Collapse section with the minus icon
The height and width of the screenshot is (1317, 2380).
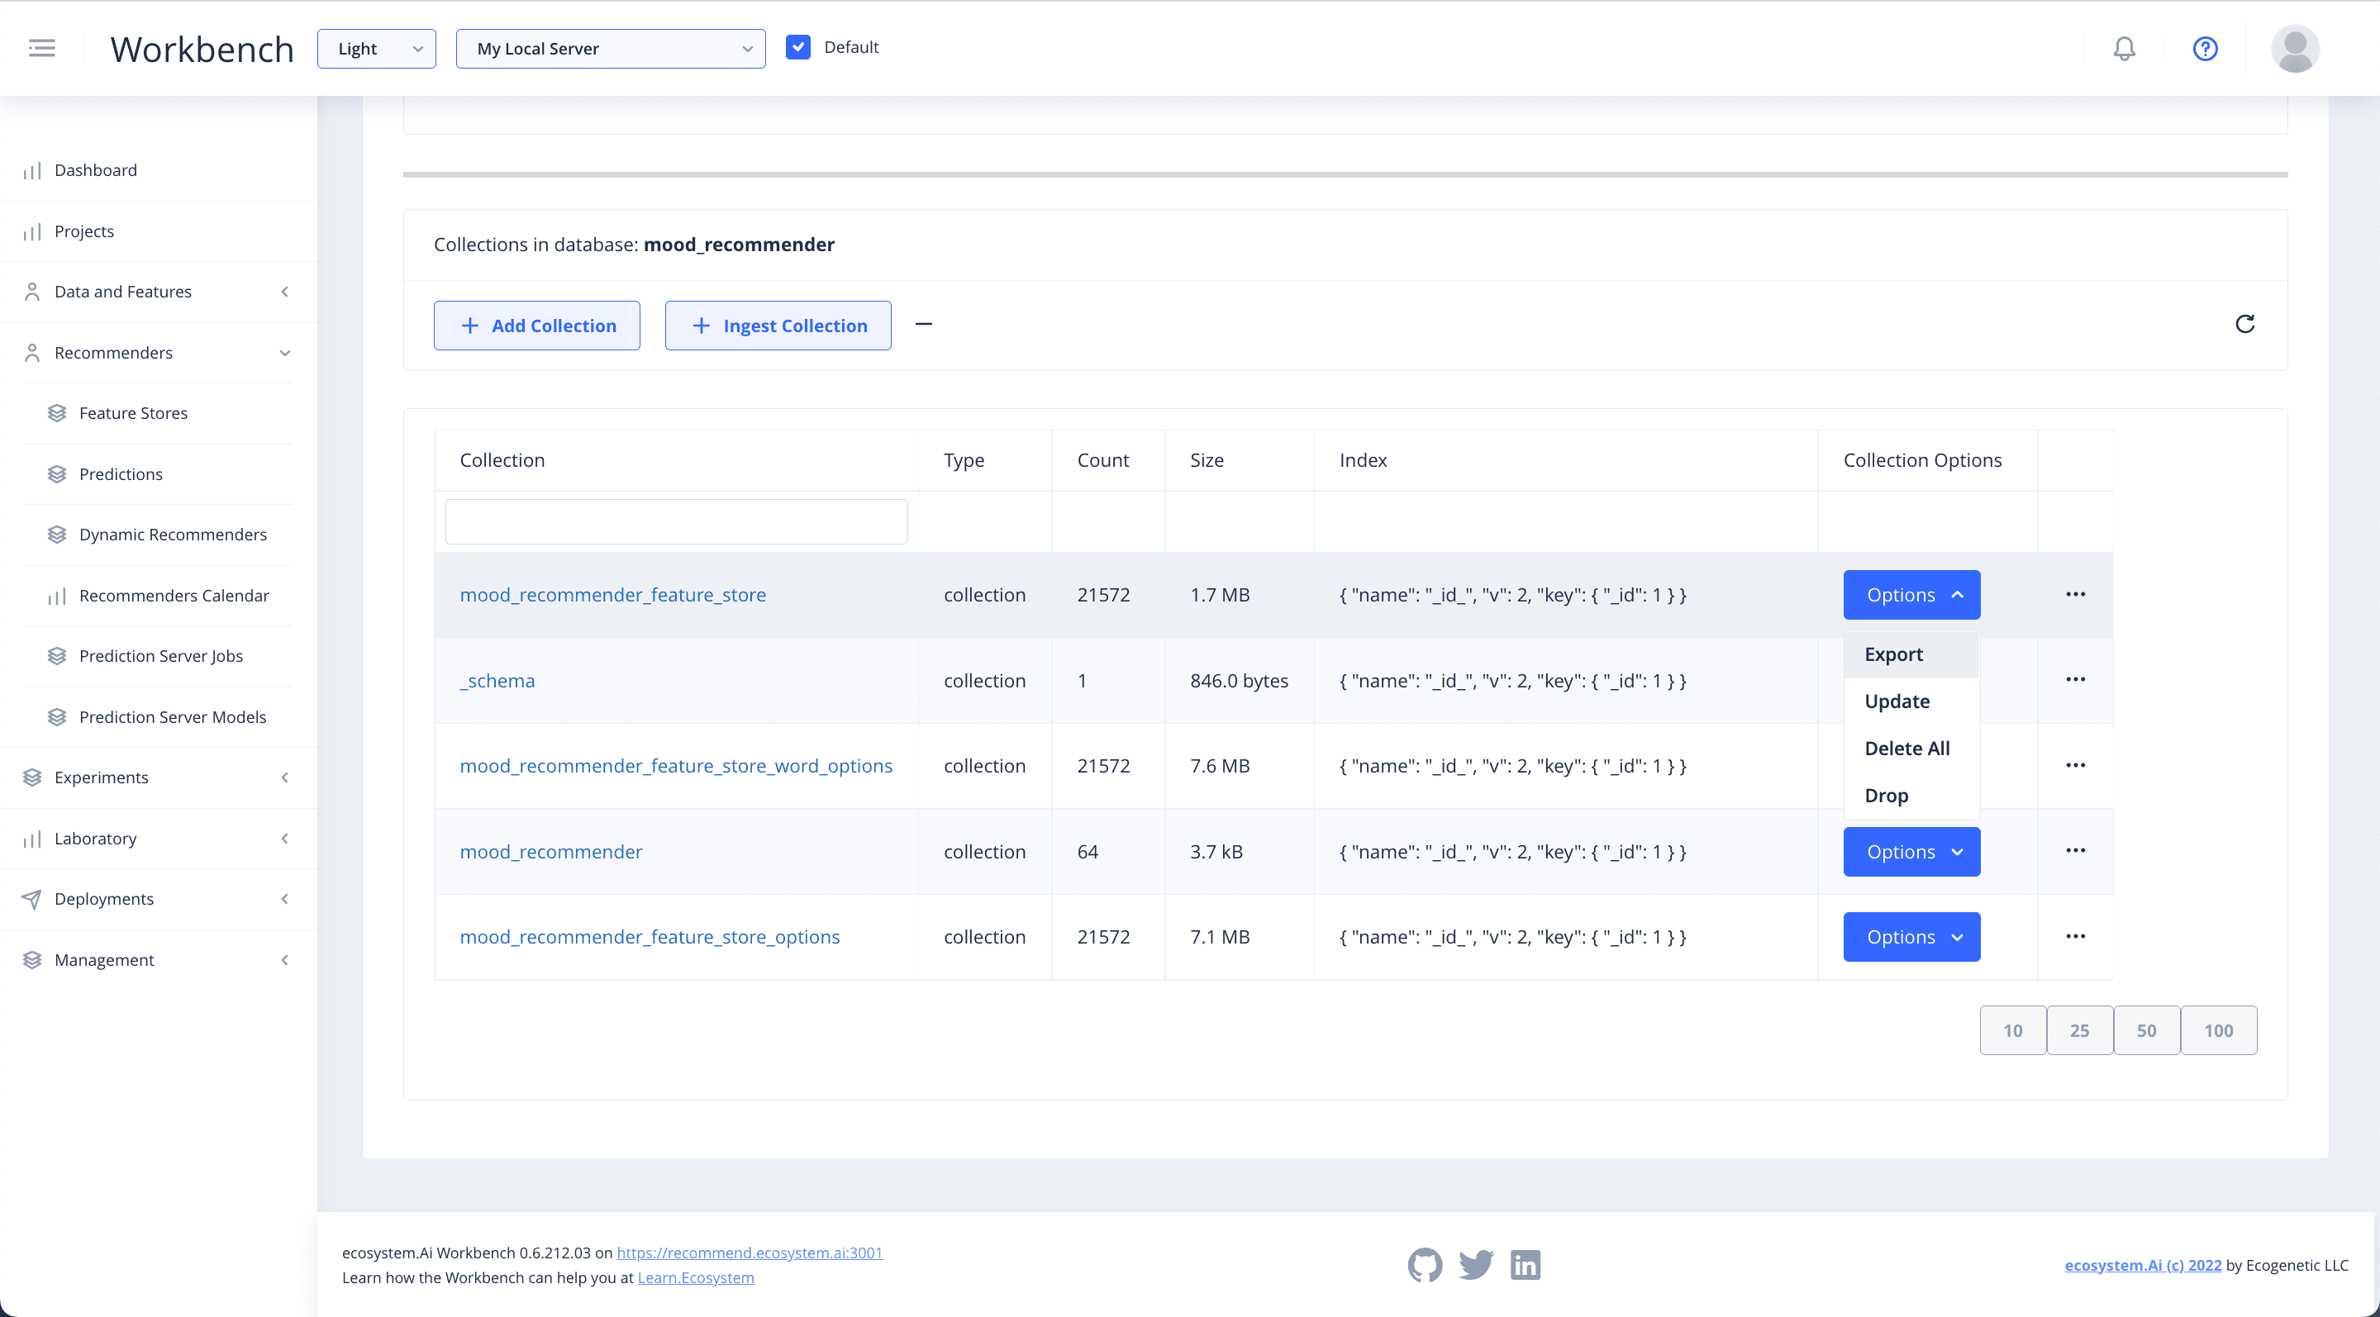pyautogui.click(x=923, y=324)
